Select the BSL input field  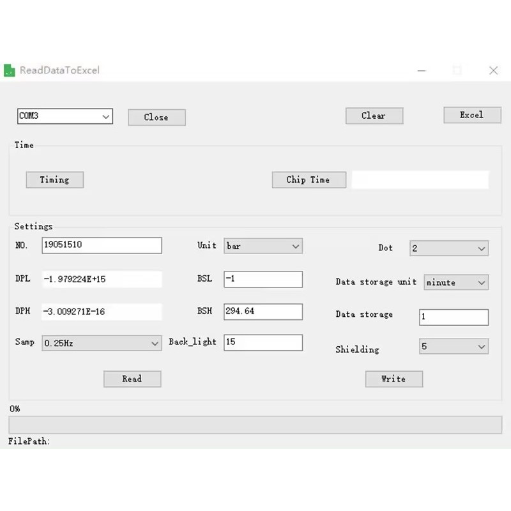(263, 279)
